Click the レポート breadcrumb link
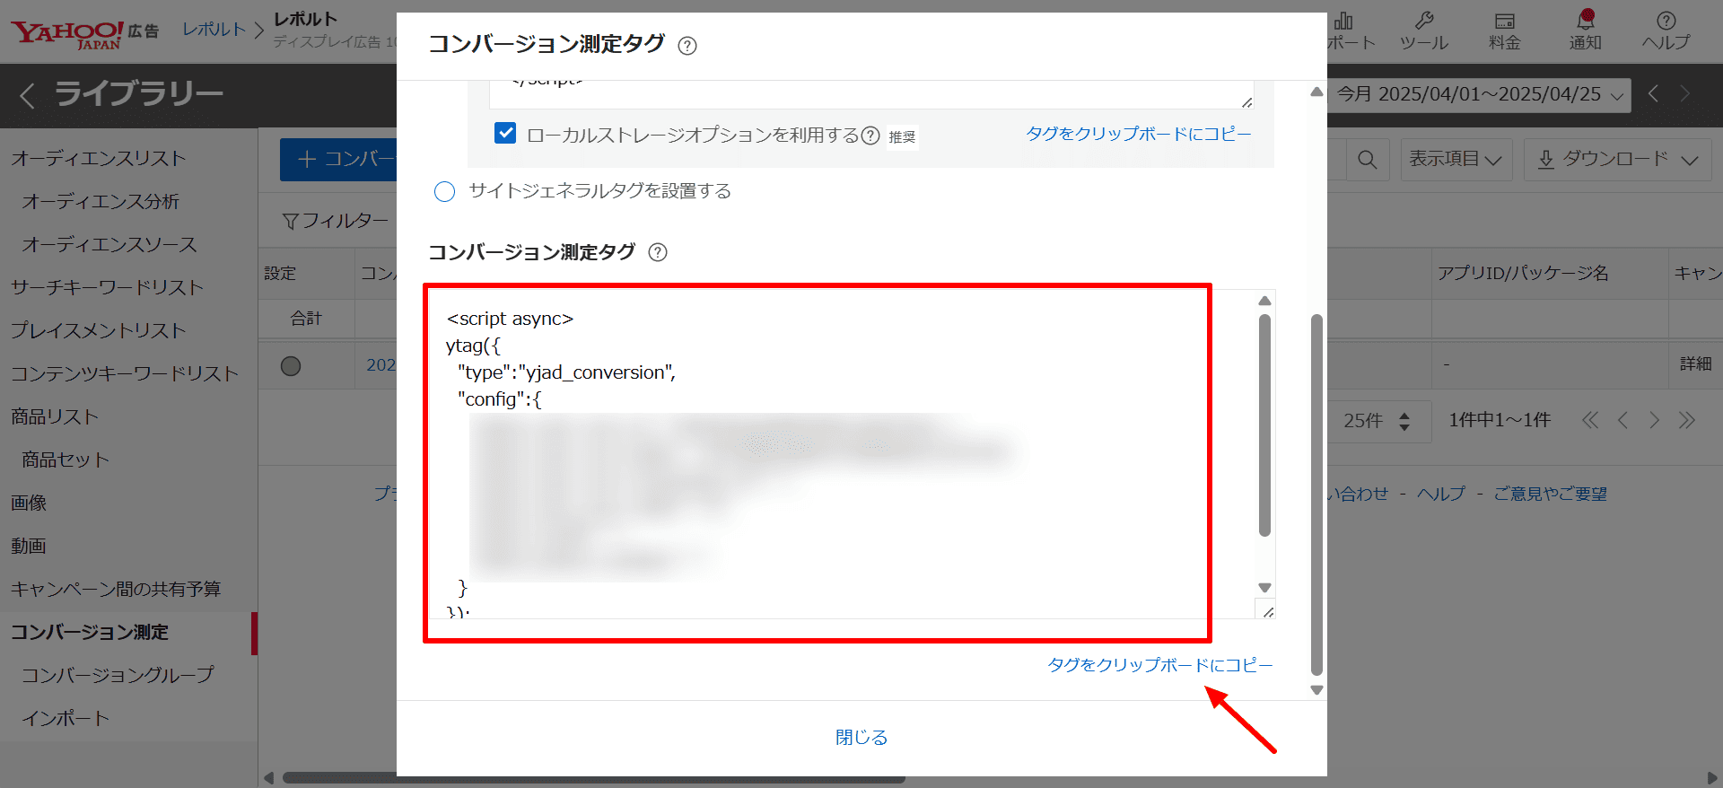 coord(214,30)
